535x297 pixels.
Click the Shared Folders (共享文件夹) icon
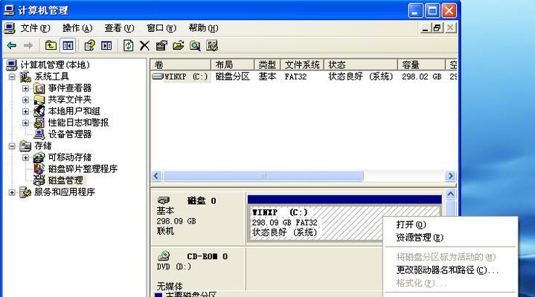click(39, 99)
